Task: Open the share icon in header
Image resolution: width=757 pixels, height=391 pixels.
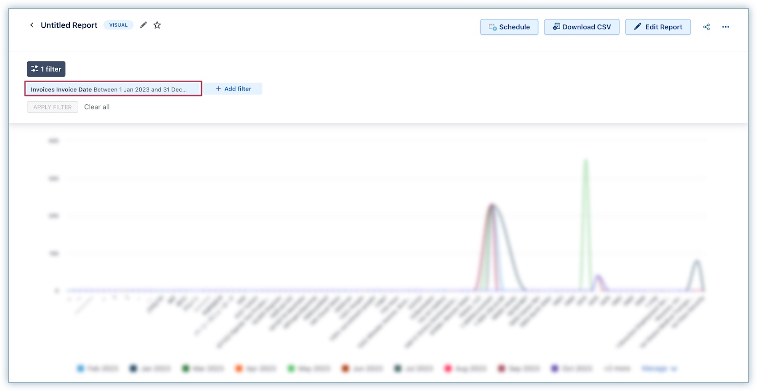Action: tap(706, 27)
